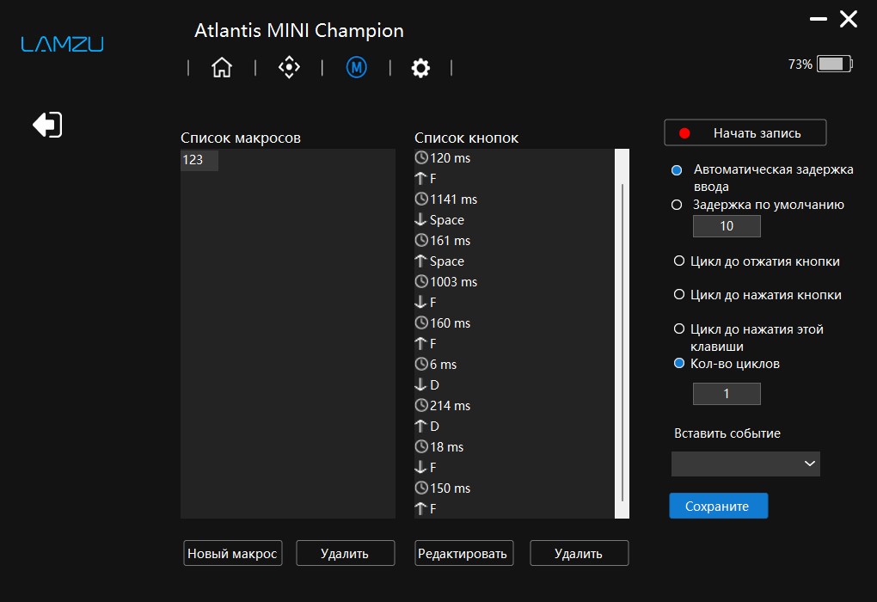The image size is (877, 602).
Task: Select the 214 ms delay entry
Action: (x=443, y=406)
